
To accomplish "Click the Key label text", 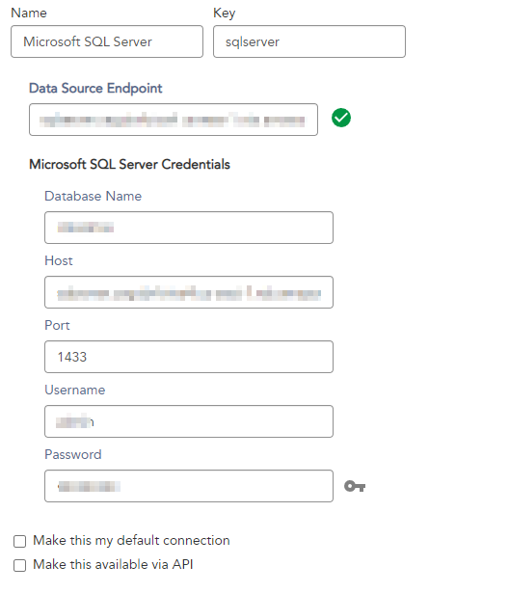I will tap(225, 13).
